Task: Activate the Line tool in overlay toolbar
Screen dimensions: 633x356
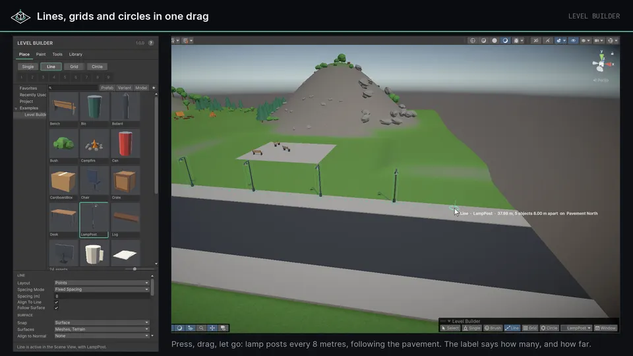Action: pos(512,328)
